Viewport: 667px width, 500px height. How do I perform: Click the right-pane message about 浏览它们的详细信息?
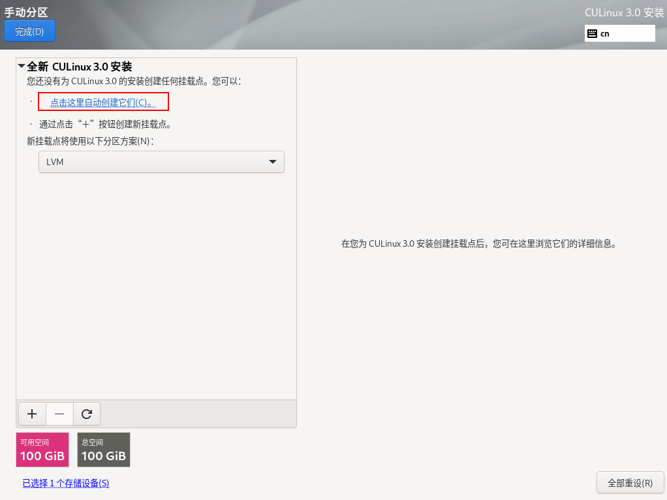[x=479, y=244]
